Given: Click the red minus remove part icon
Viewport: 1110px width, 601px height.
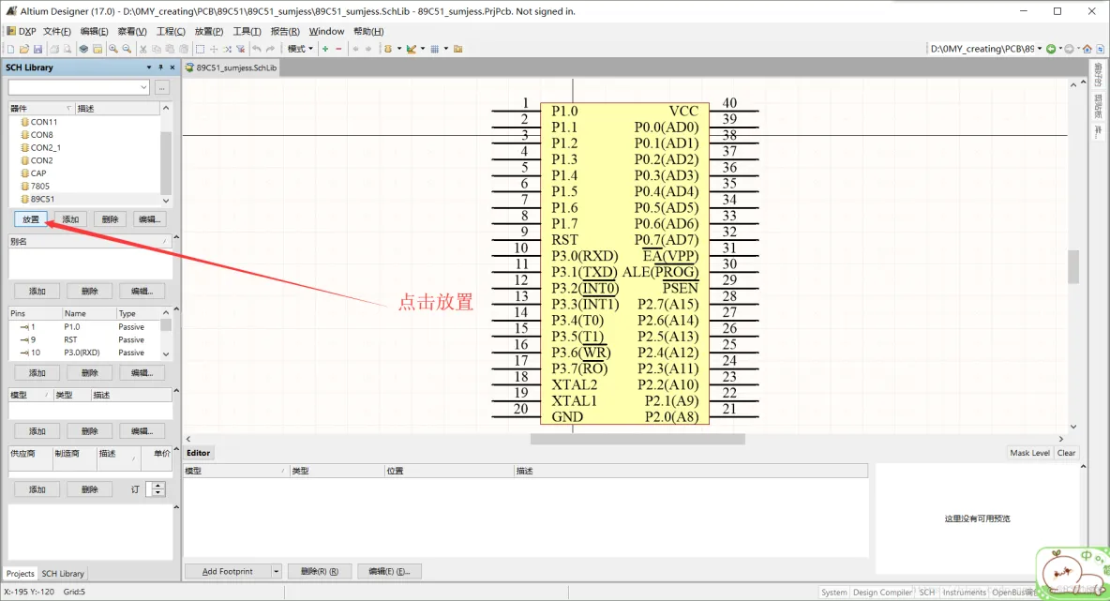Looking at the screenshot, I should point(338,49).
